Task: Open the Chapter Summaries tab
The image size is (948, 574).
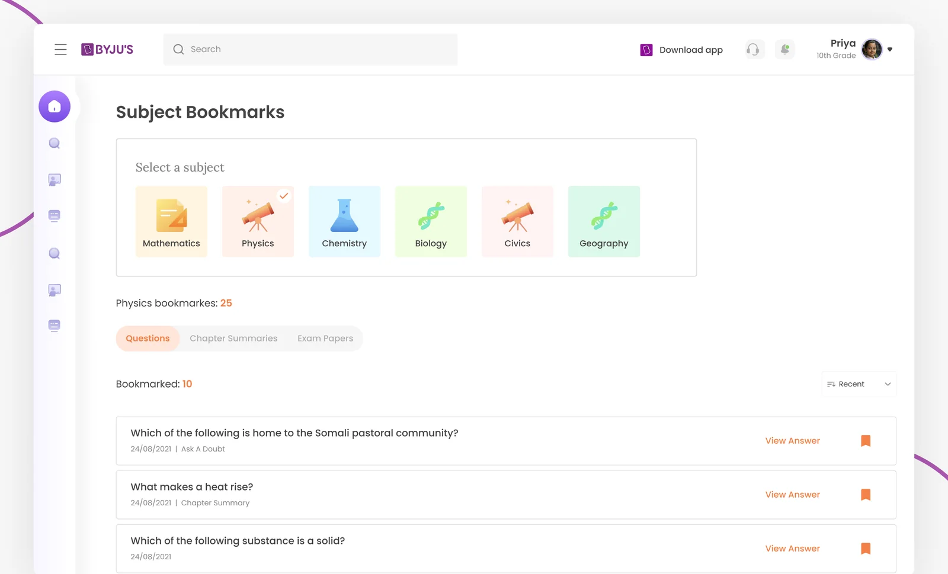Action: [233, 338]
